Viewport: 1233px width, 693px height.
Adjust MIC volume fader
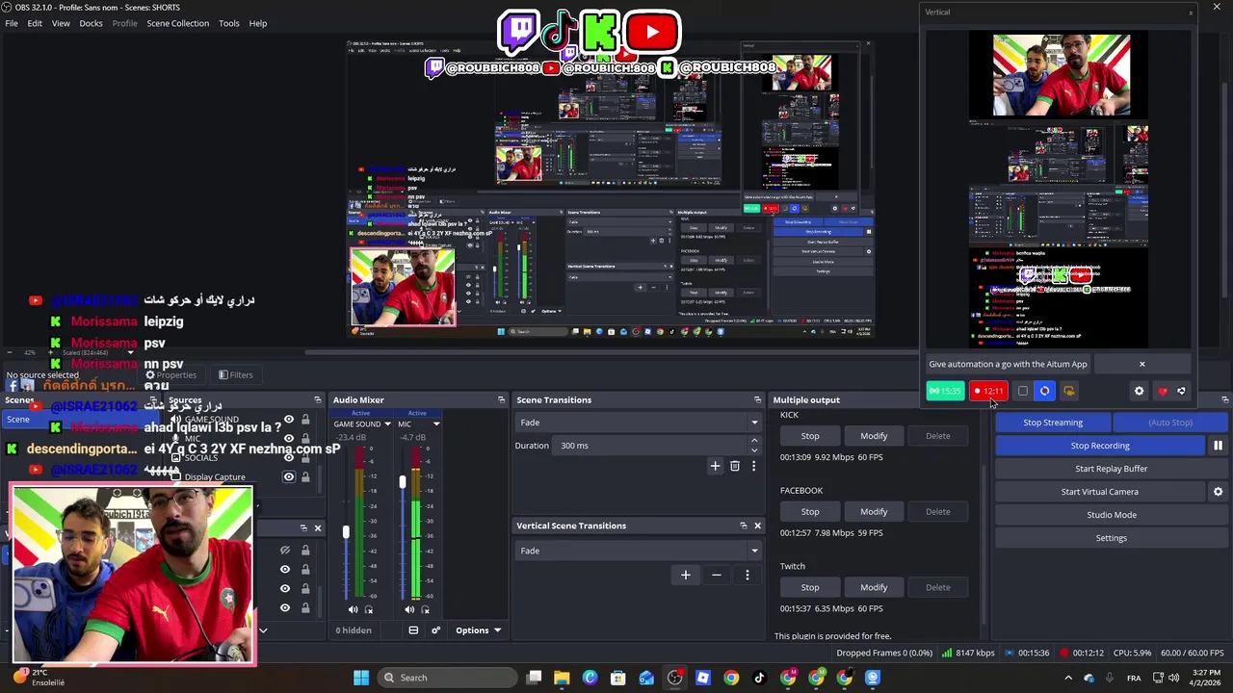tap(403, 482)
